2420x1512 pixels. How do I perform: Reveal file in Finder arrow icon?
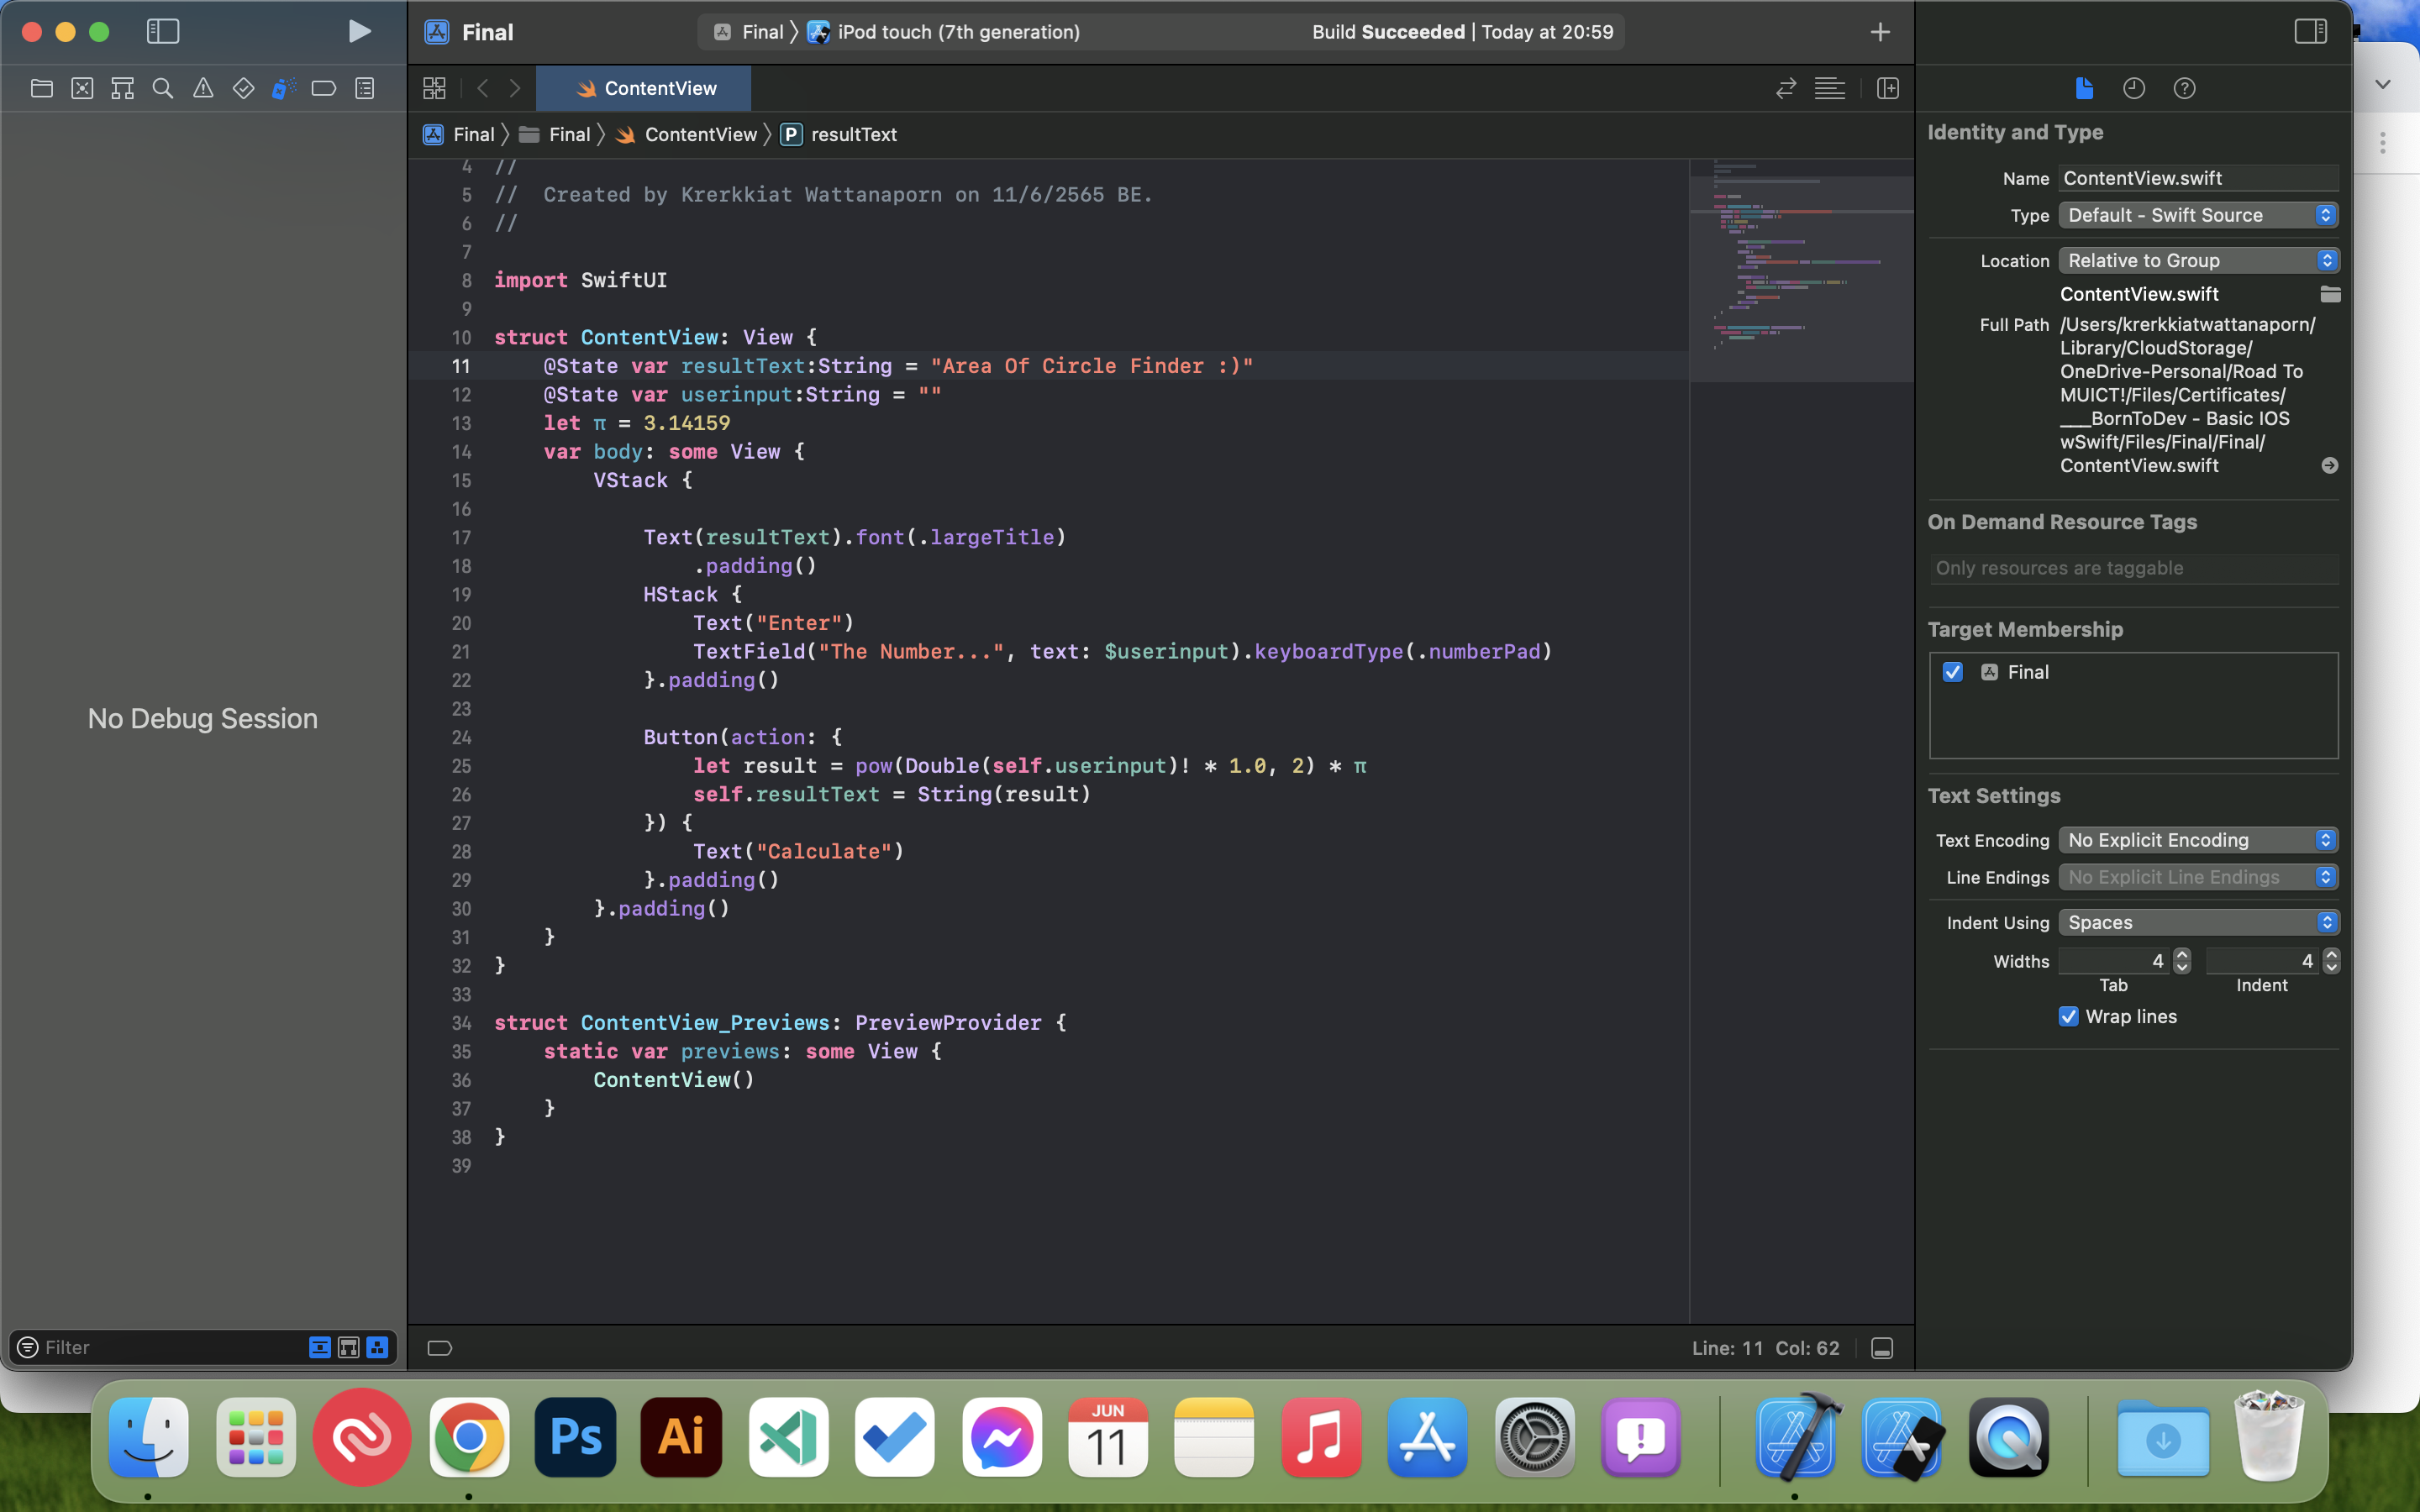tap(2329, 466)
